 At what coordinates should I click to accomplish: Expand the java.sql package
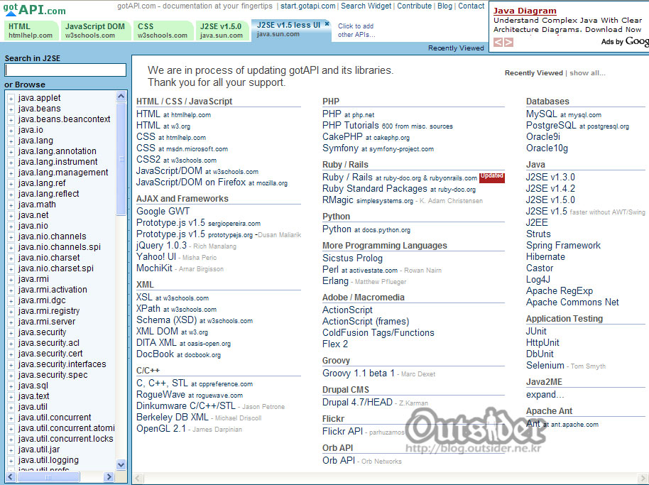tap(11, 386)
